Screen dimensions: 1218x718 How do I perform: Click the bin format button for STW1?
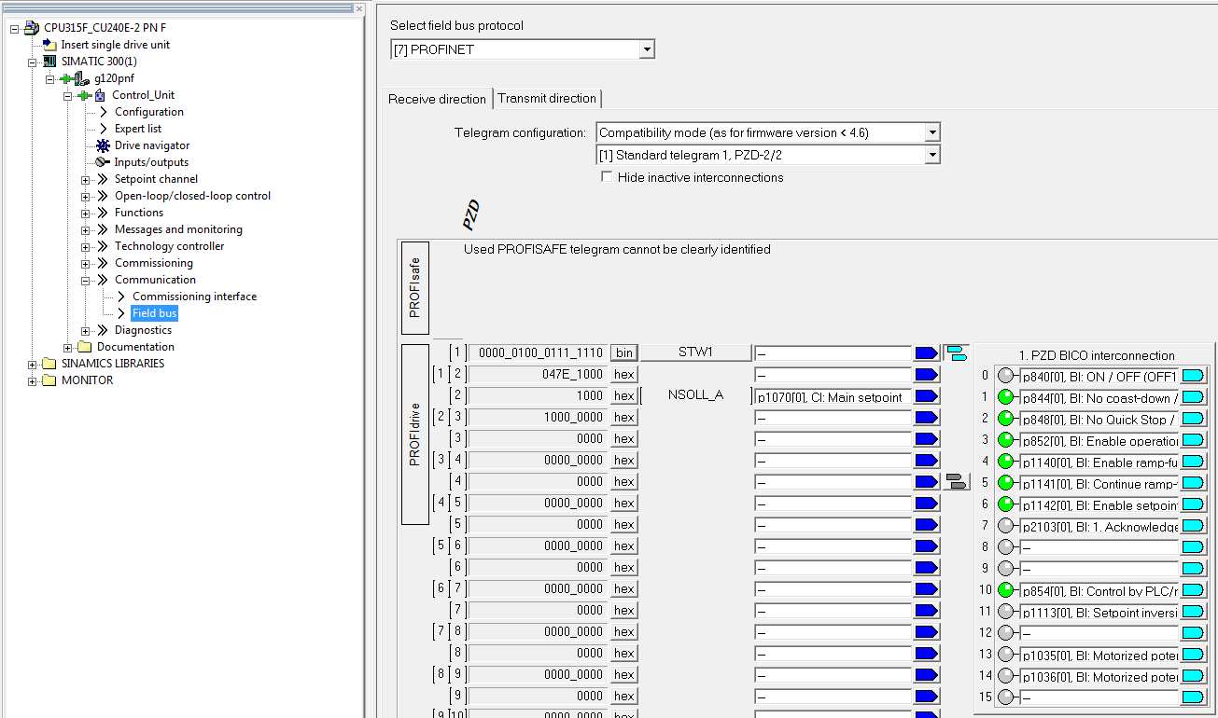[624, 353]
